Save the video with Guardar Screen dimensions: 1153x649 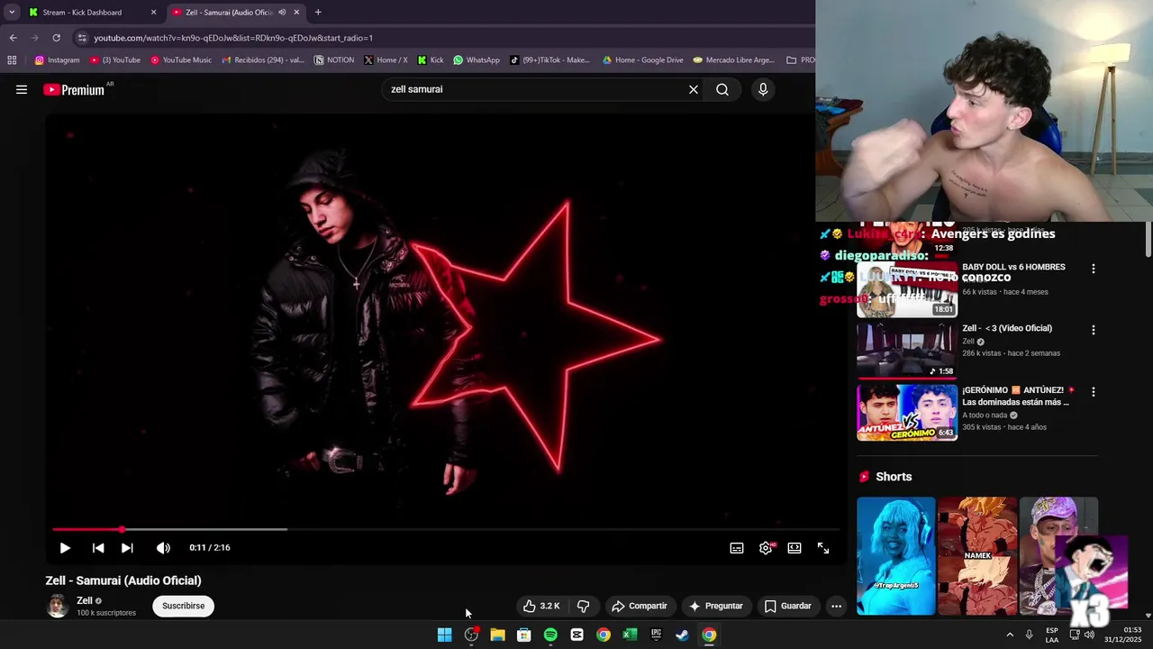coord(788,606)
